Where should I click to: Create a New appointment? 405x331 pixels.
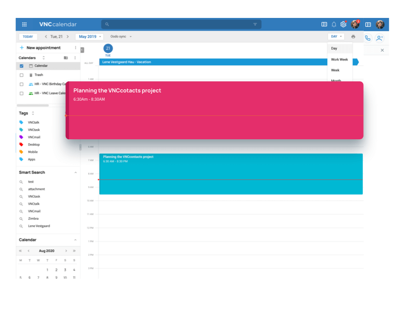(x=40, y=48)
